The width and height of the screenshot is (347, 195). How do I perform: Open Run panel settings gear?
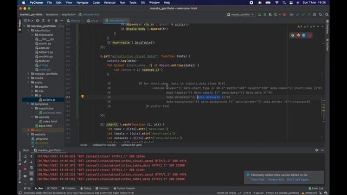317,150
